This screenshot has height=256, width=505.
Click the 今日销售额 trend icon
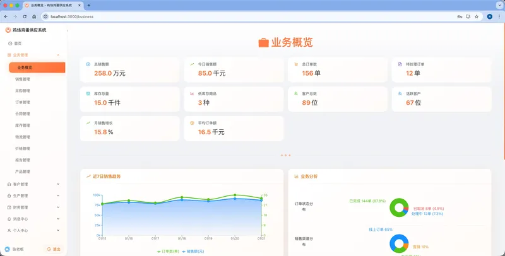(x=192, y=64)
